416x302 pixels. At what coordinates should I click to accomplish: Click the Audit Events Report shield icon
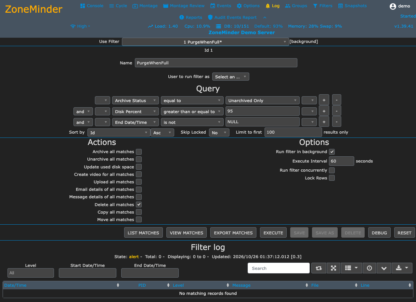tap(210, 18)
